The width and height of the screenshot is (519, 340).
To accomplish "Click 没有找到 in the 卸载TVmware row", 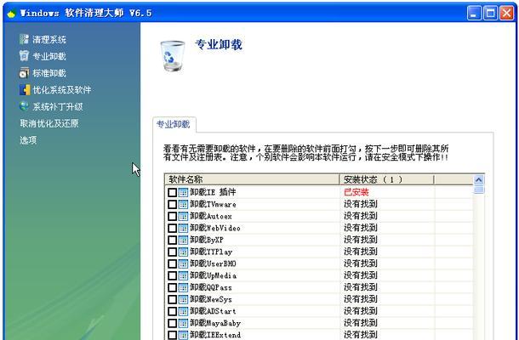I will [x=361, y=204].
